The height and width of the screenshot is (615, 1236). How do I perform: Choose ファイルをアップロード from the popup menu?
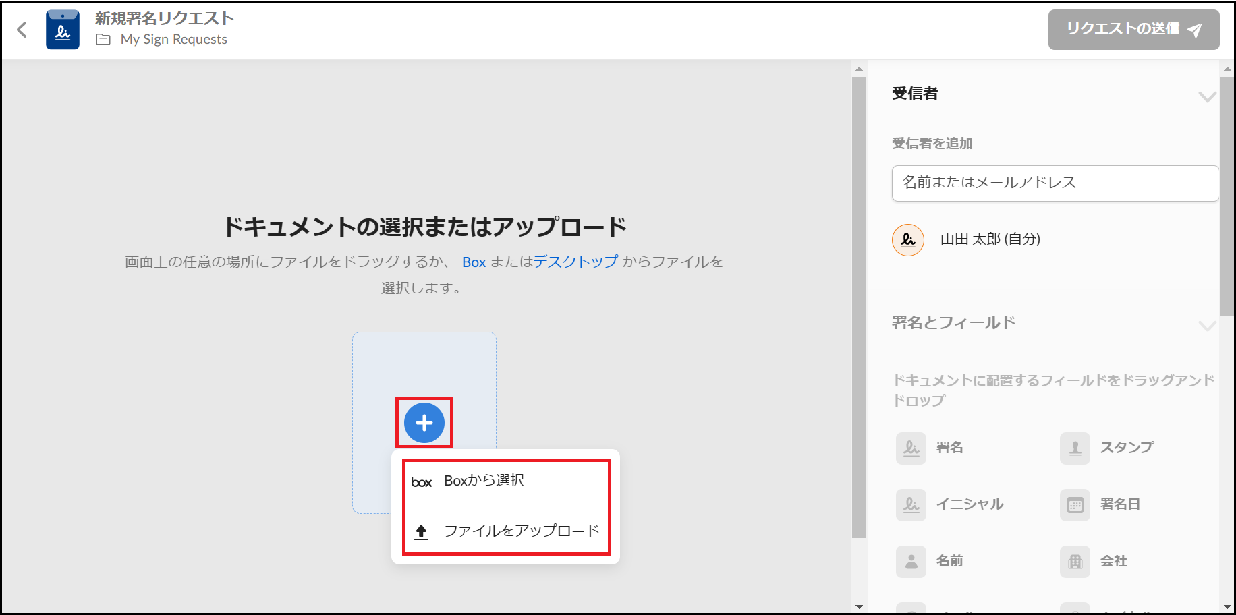[x=521, y=531]
